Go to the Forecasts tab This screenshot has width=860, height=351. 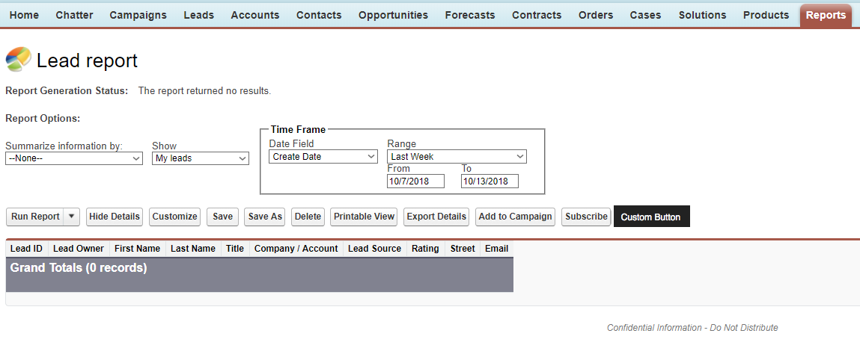point(469,15)
